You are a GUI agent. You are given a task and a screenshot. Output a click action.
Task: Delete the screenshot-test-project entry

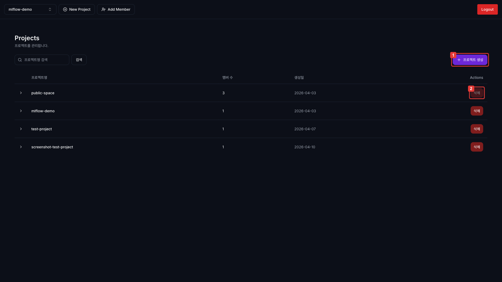pos(477,147)
